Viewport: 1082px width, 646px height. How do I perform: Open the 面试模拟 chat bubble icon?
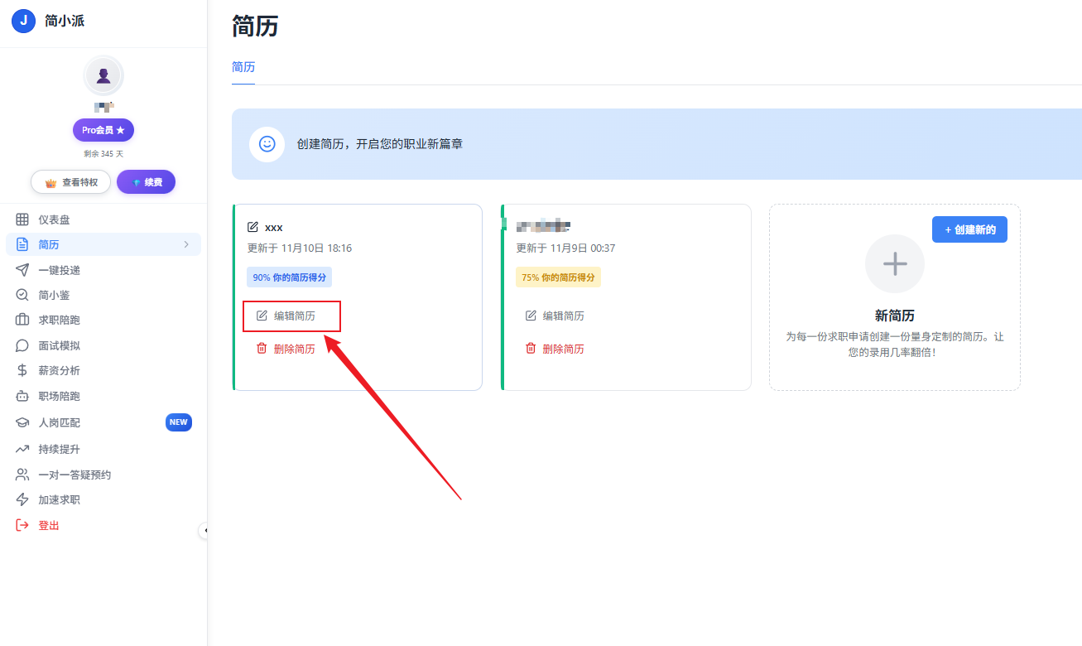[x=23, y=345]
